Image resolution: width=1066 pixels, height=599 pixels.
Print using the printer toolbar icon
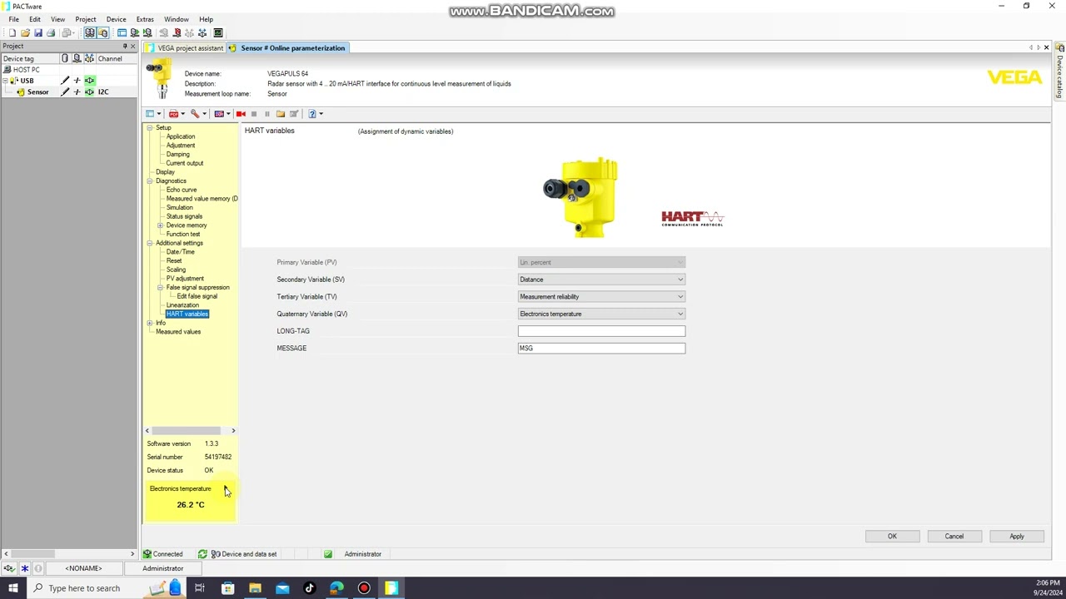pos(51,33)
